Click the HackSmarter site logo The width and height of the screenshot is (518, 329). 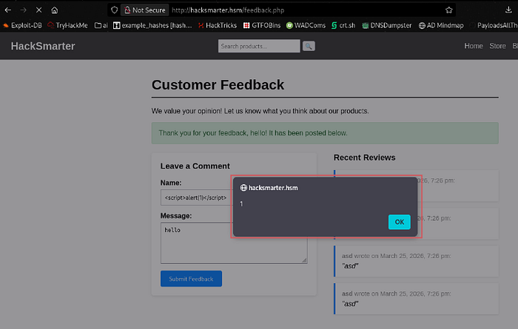(x=43, y=46)
